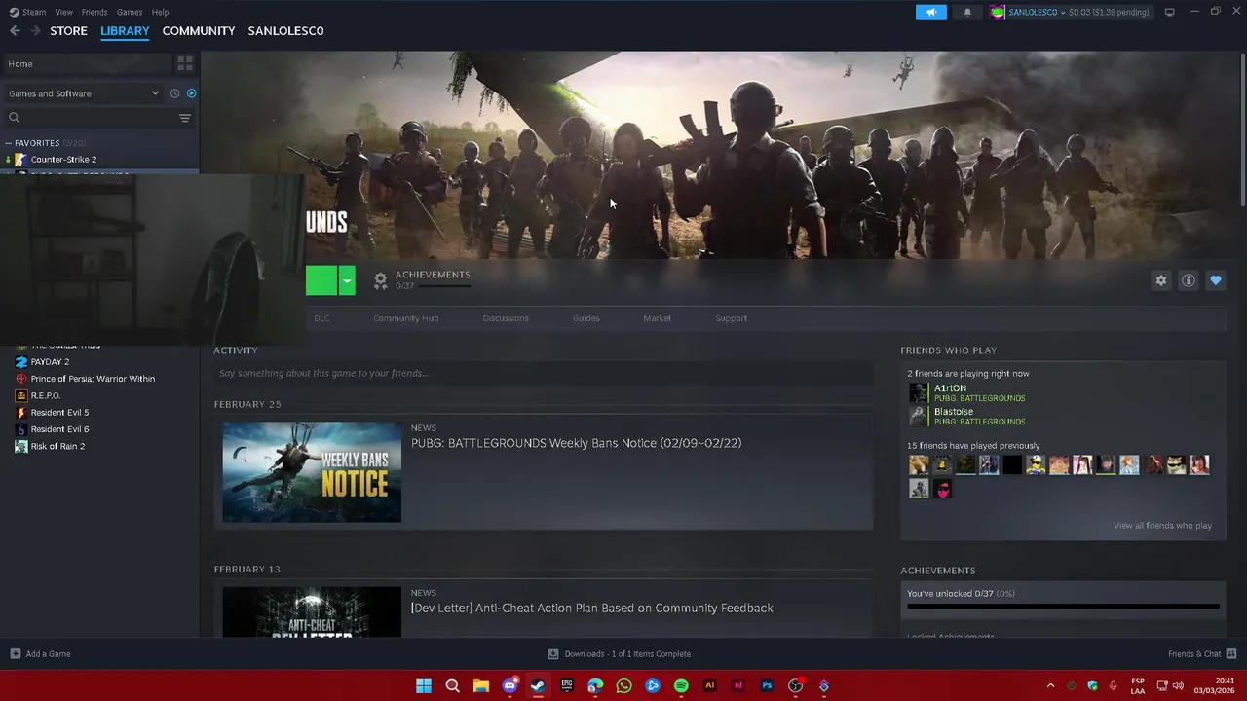The width and height of the screenshot is (1247, 701).
Task: Click the green Play button
Action: tap(321, 280)
